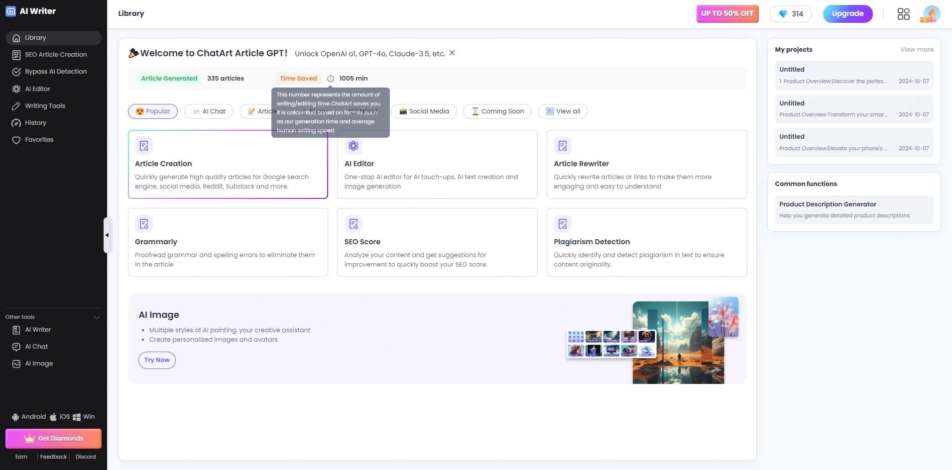Click the SEO Score card icon
This screenshot has width=952, height=470.
pyautogui.click(x=353, y=224)
